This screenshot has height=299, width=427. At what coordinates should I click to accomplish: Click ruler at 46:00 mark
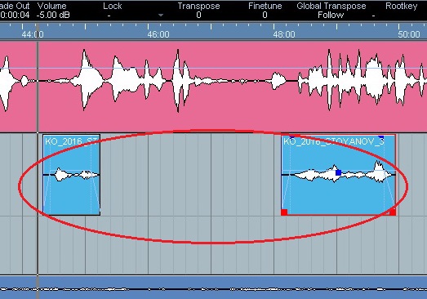158,34
